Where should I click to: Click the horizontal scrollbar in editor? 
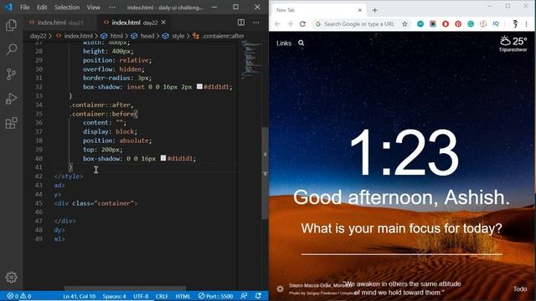tap(125, 288)
